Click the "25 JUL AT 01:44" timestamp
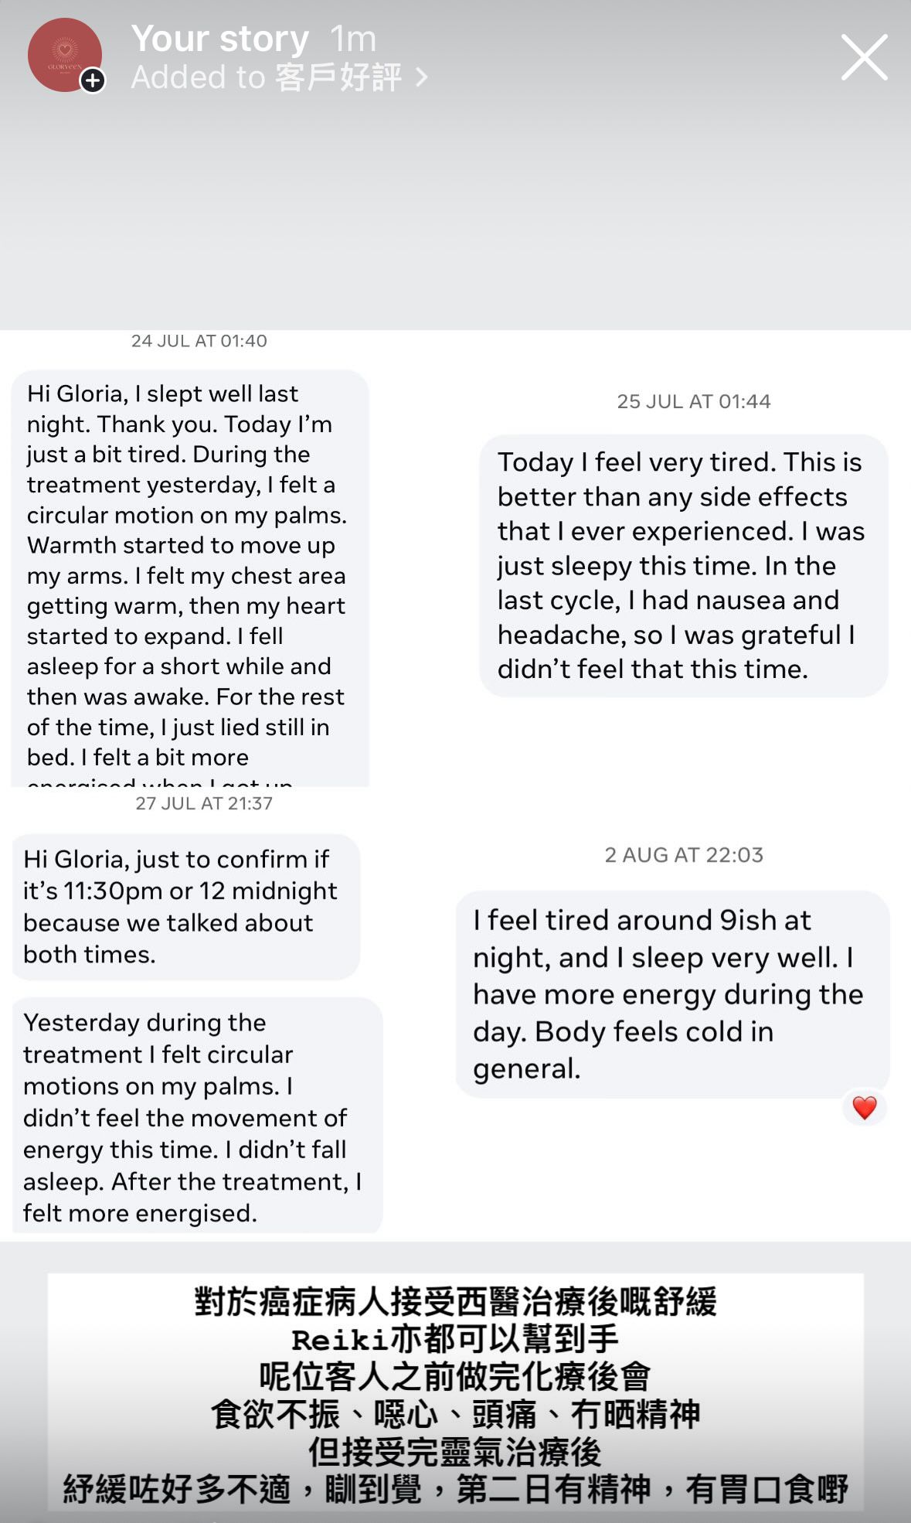This screenshot has height=1523, width=911. tap(693, 401)
